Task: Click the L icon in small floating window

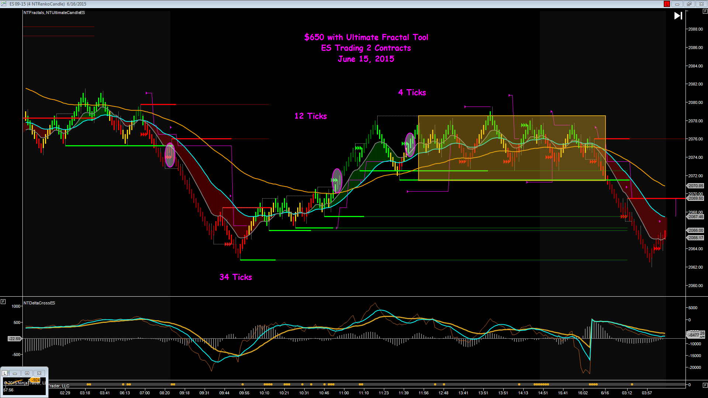Action: (x=5, y=373)
